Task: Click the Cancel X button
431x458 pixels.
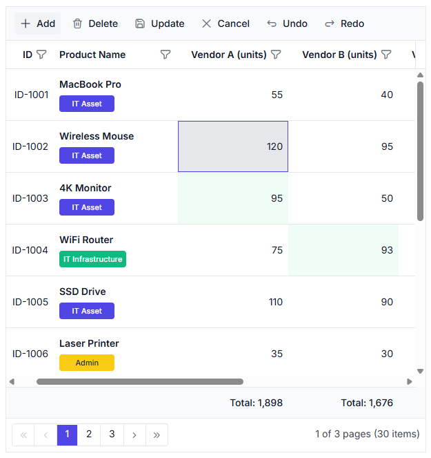Action: (x=225, y=23)
